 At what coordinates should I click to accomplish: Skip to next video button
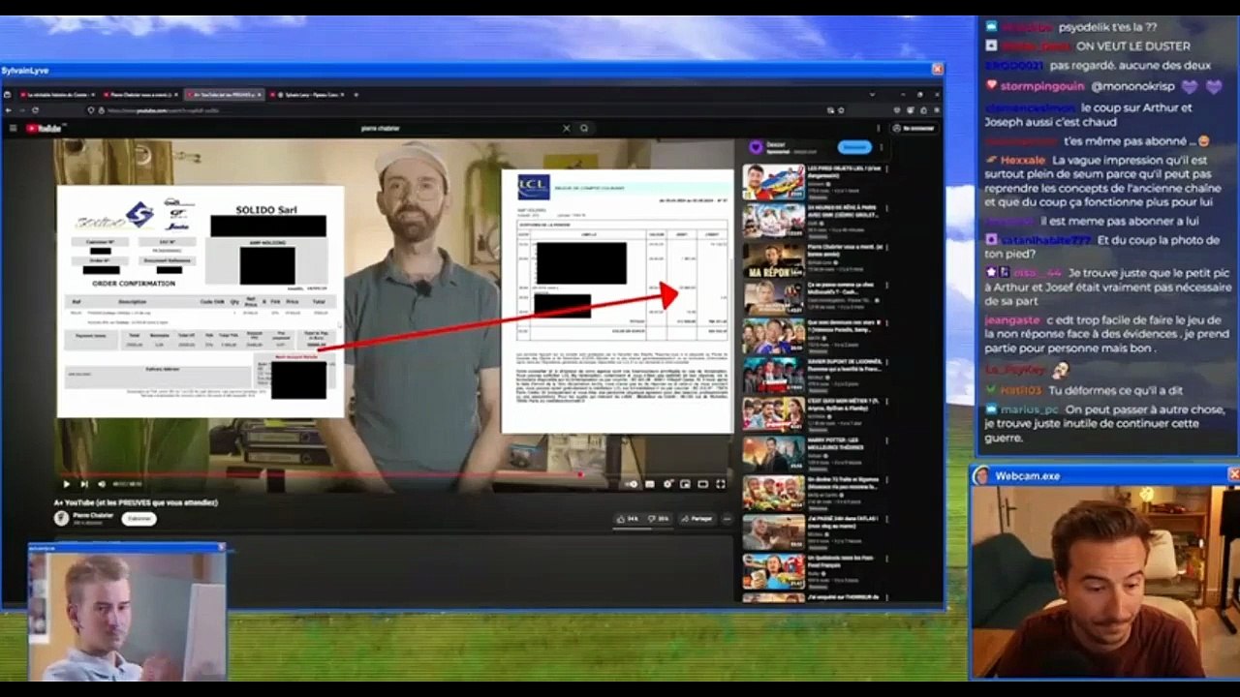tap(84, 484)
